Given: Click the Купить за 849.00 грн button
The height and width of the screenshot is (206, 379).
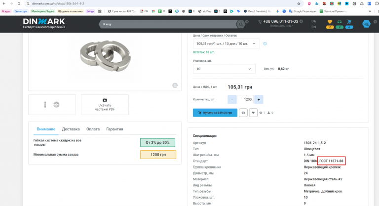Looking at the screenshot, I should click(x=215, y=113).
